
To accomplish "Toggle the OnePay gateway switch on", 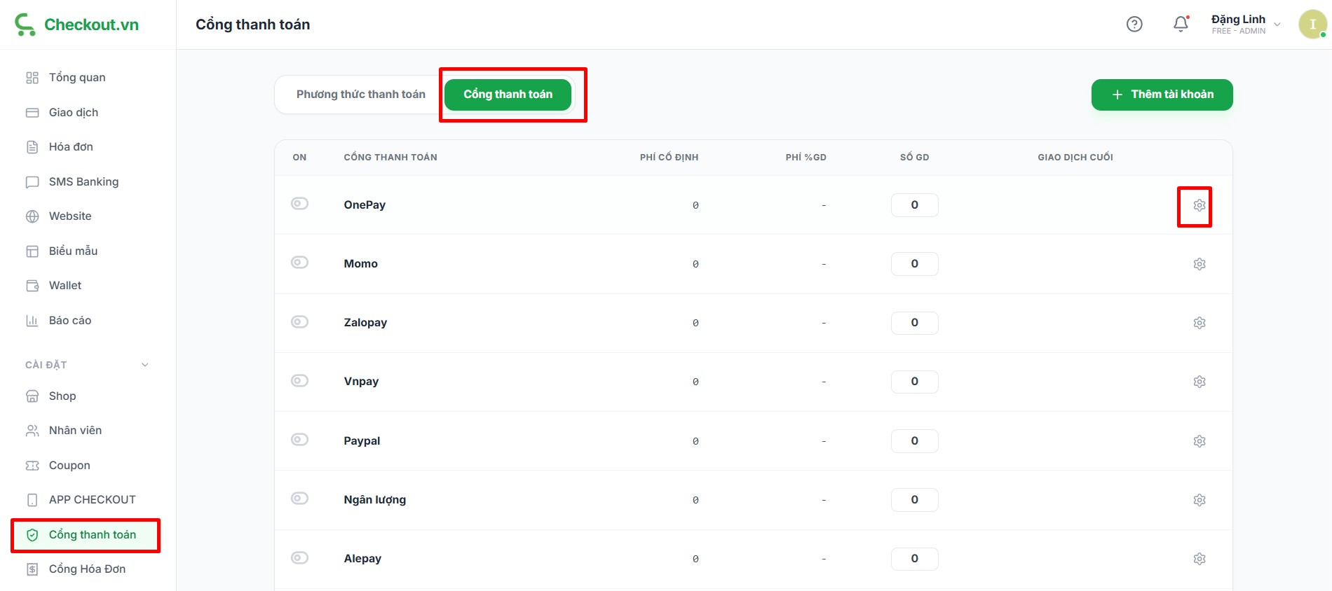I will (299, 204).
